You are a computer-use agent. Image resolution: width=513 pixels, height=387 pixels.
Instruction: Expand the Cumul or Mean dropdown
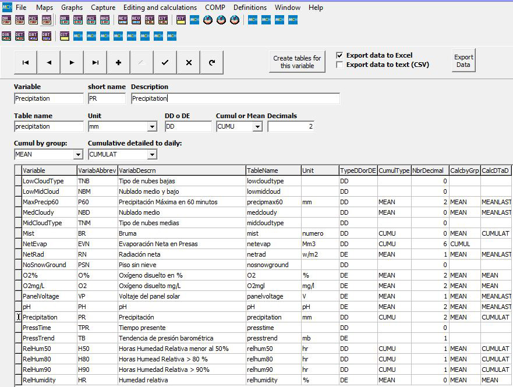(257, 127)
